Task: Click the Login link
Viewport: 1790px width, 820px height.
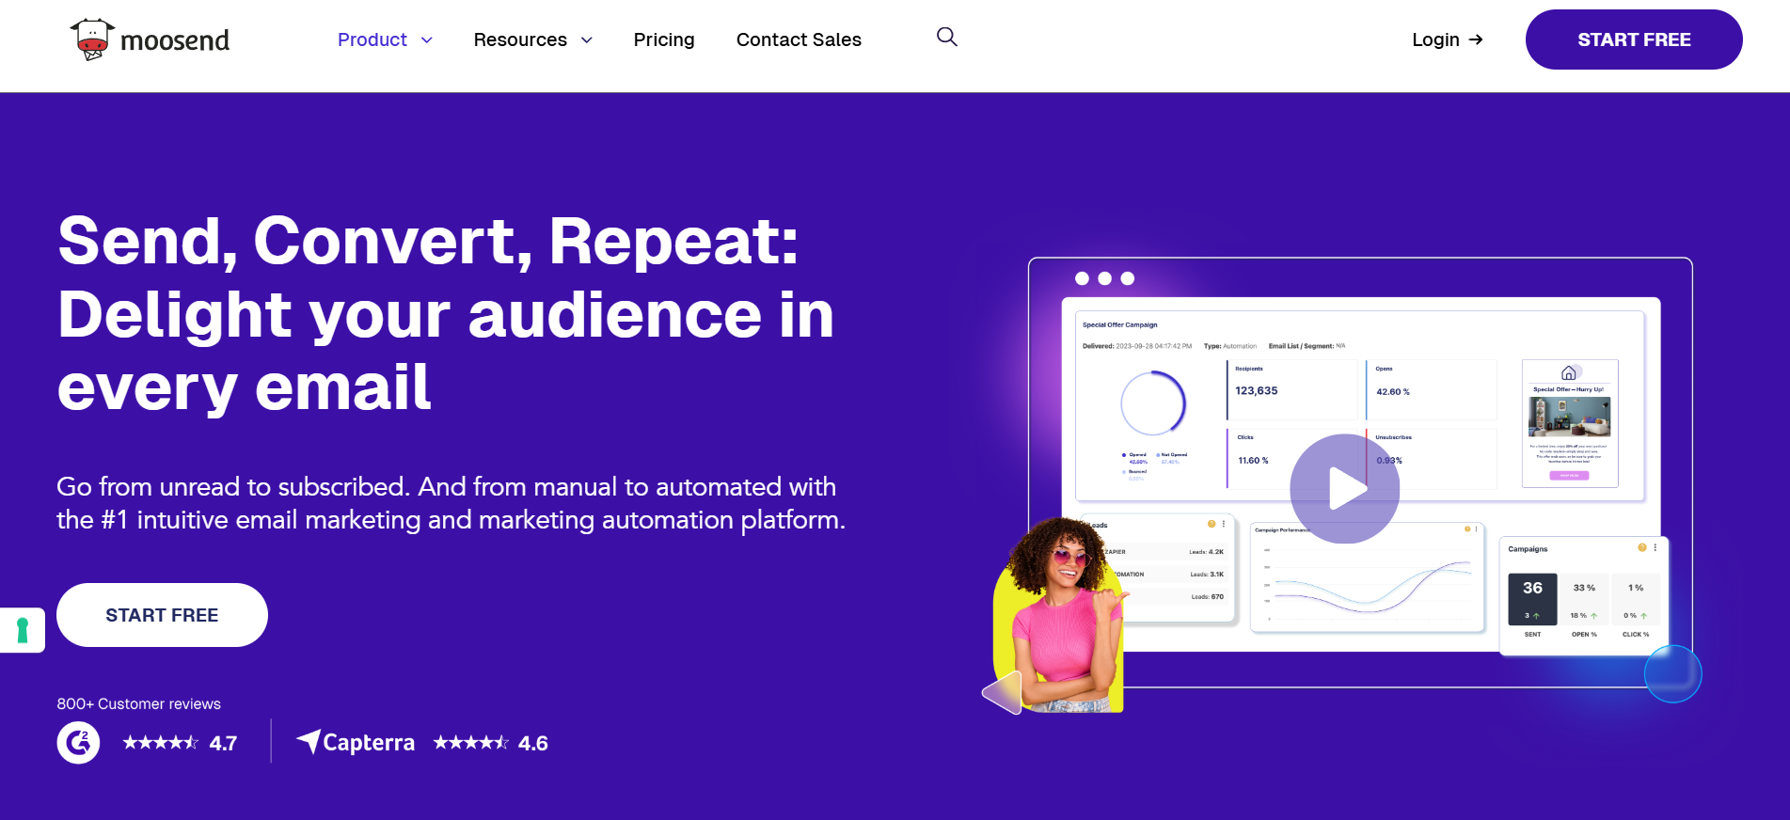Action: point(1434,39)
